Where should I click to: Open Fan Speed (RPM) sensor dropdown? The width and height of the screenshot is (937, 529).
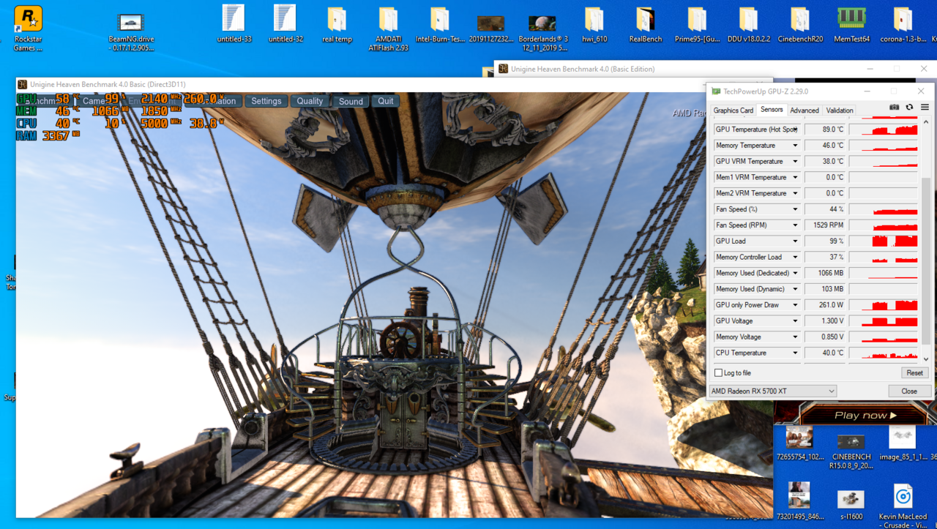pos(795,225)
